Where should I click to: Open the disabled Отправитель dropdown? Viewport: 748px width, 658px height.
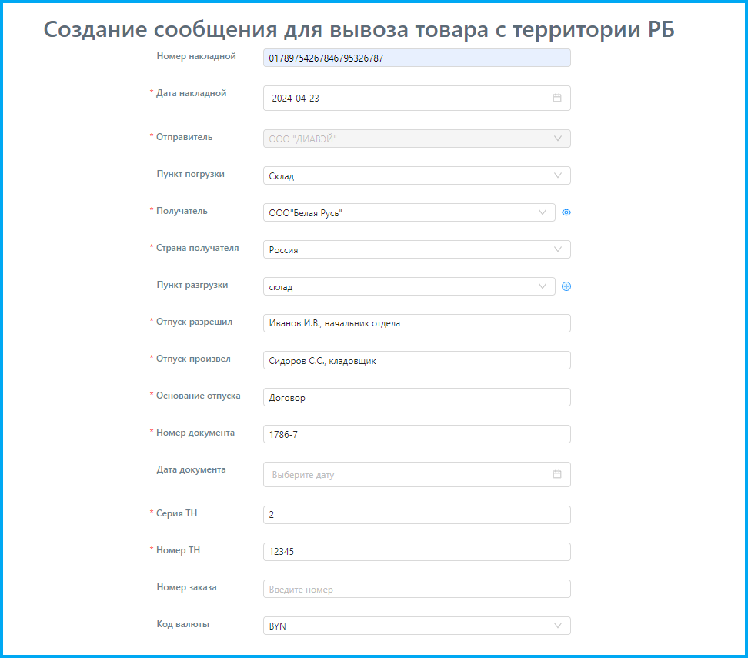pos(416,139)
